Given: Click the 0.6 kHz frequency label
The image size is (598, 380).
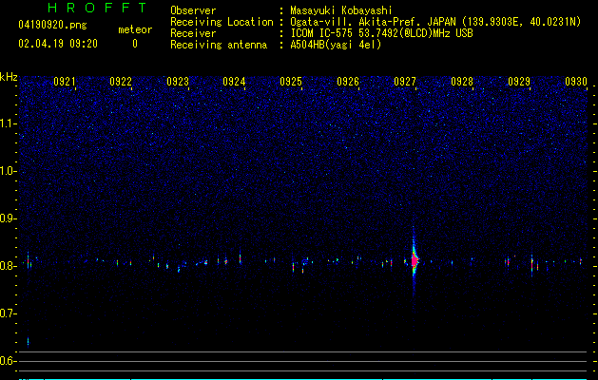Looking at the screenshot, I should pos(9,361).
